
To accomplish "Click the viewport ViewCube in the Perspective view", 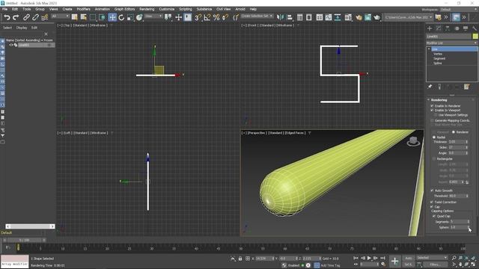I will pos(413,141).
